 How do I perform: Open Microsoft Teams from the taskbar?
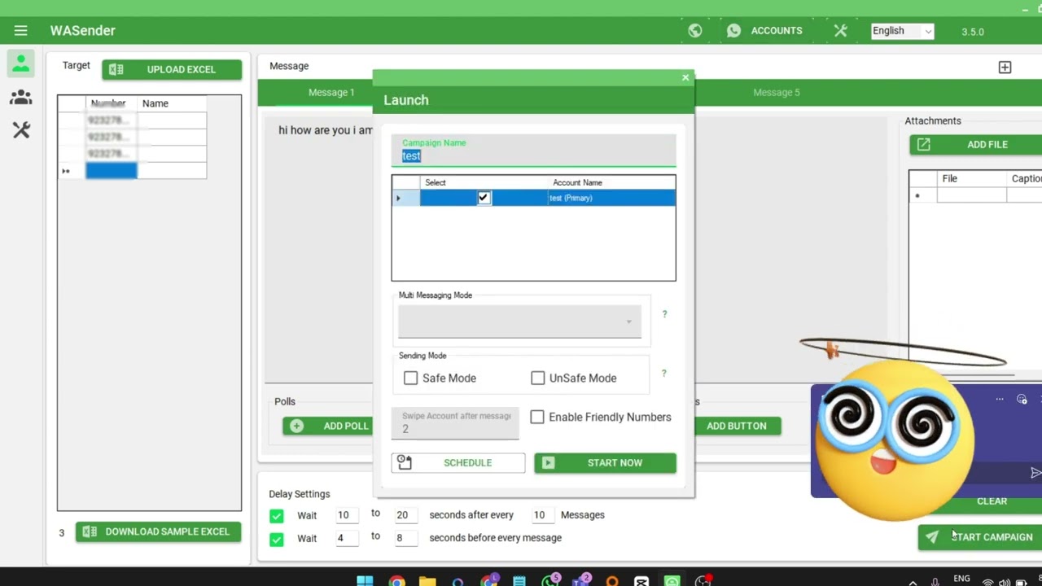(581, 581)
